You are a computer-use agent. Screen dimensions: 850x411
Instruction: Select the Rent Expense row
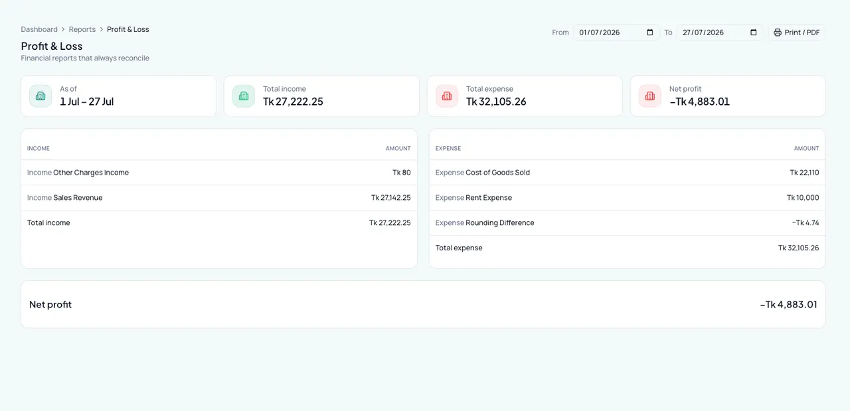628,198
